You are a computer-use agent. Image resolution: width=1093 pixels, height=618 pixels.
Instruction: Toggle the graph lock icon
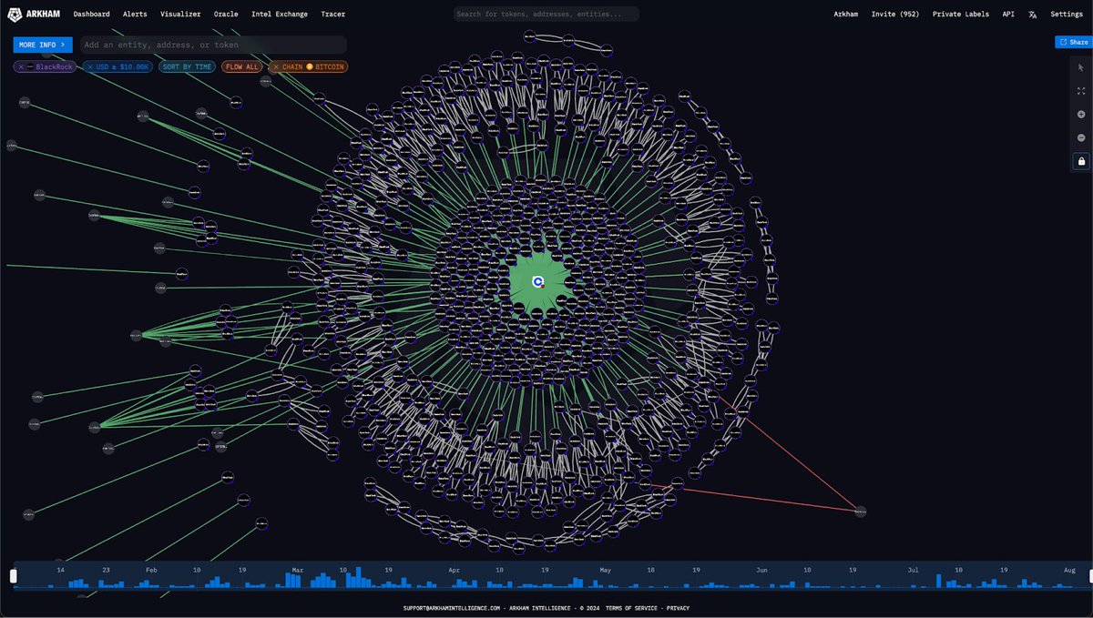click(1081, 161)
